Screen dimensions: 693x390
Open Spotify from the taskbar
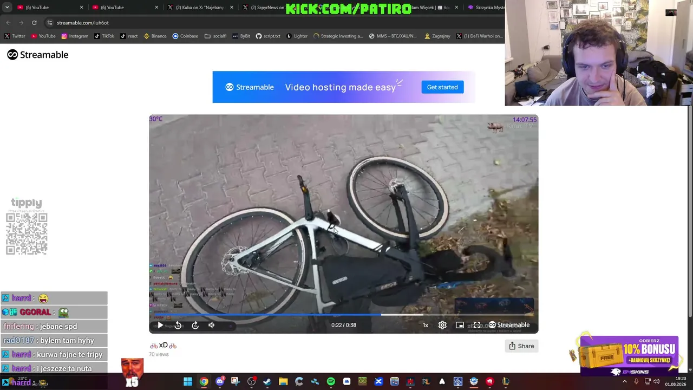pos(331,382)
